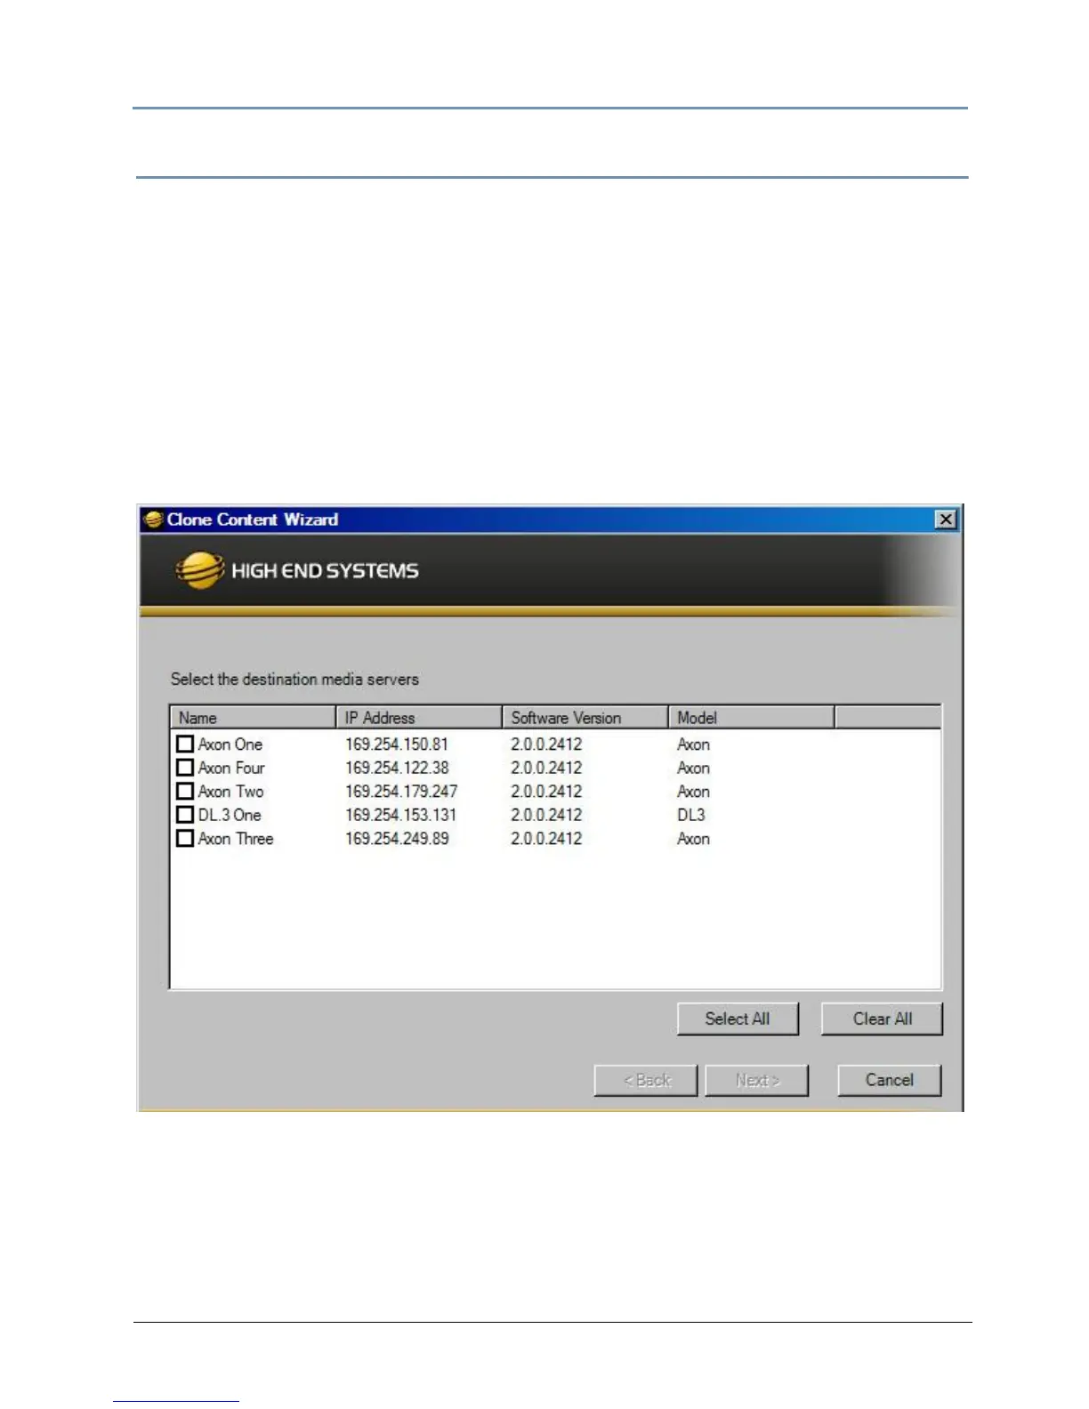
Task: Check the Axon Four checkbox
Action: 185,768
